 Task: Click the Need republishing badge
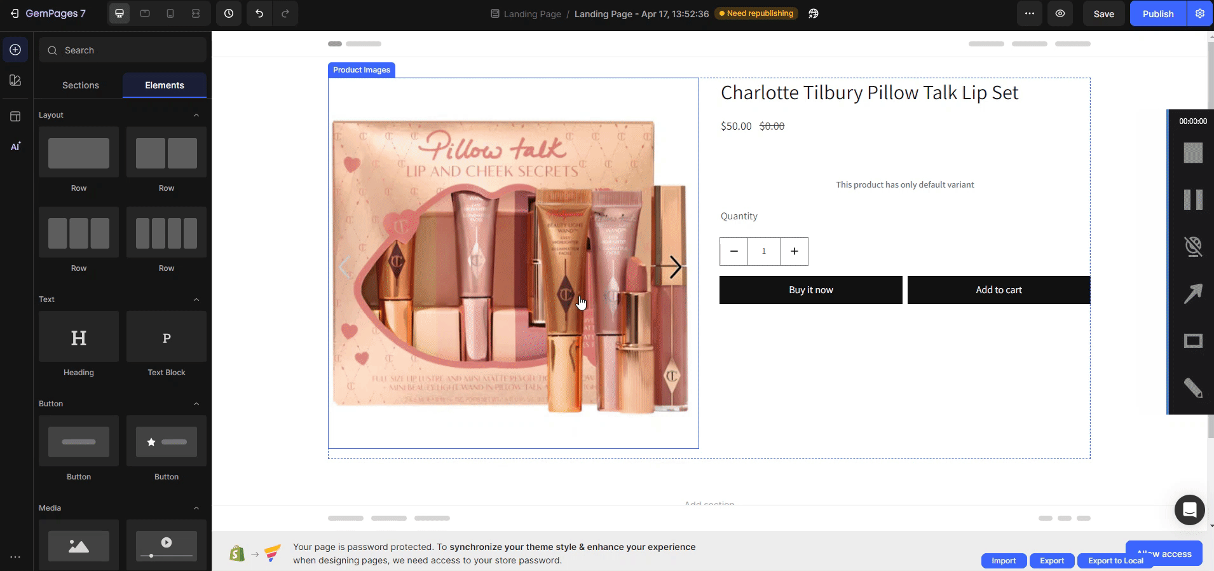(x=756, y=13)
